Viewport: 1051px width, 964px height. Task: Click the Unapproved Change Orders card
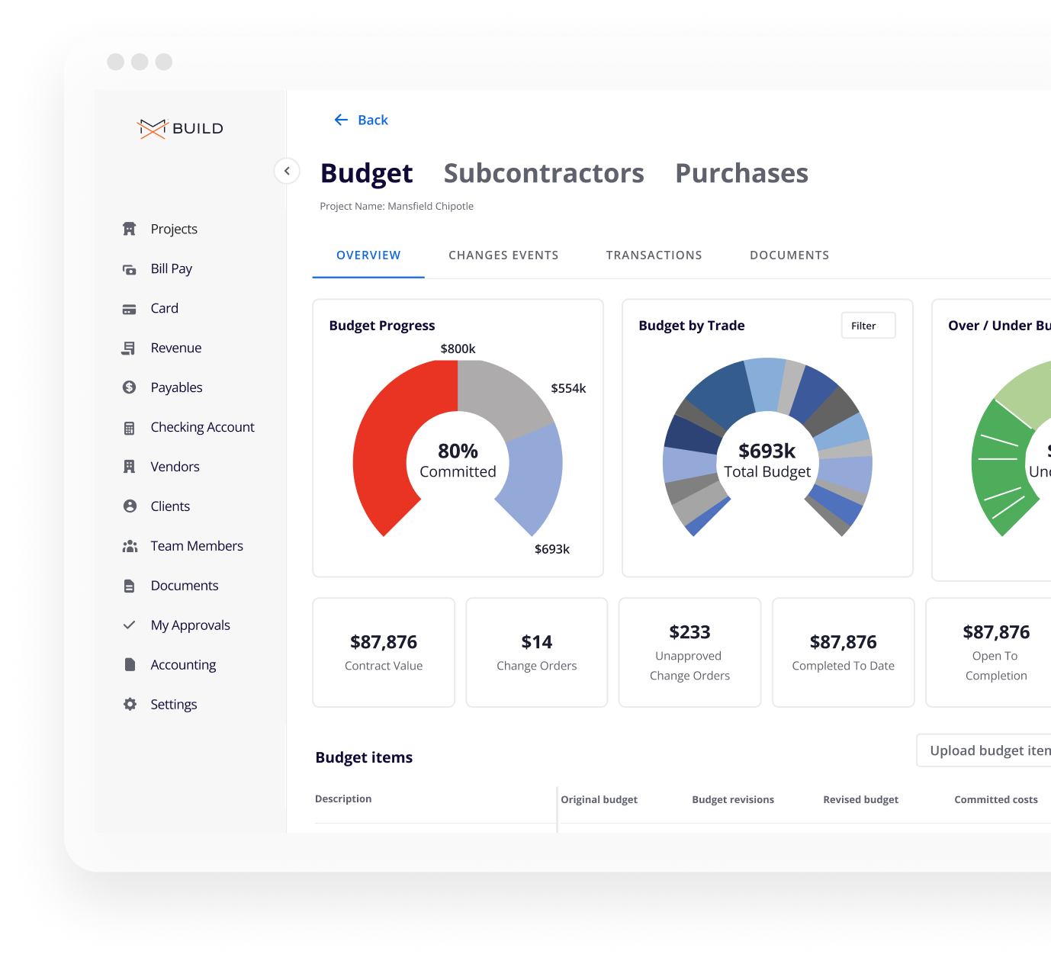click(x=689, y=652)
